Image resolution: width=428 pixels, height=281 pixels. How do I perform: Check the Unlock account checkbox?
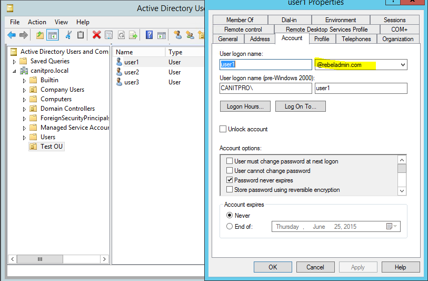coord(223,129)
